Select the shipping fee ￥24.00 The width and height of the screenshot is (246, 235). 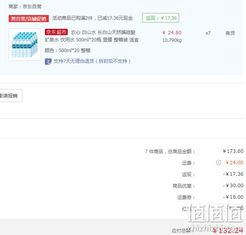point(235,162)
